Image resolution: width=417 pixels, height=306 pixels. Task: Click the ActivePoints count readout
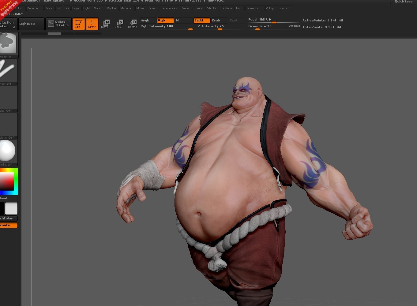click(322, 21)
